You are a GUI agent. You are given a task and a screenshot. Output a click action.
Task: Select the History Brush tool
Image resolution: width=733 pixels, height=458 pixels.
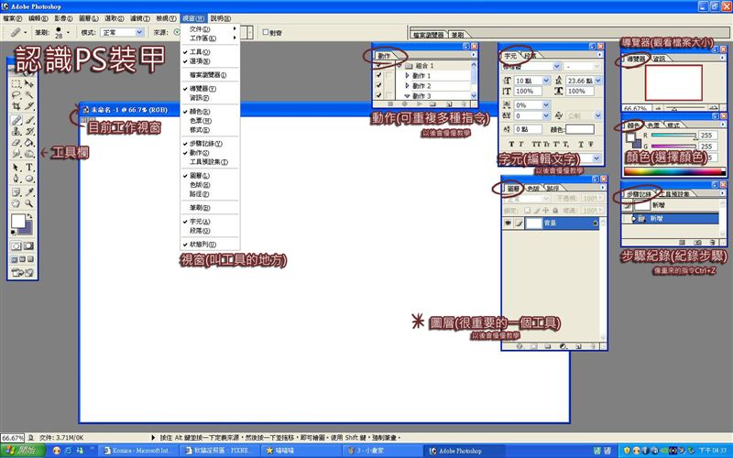coord(29,131)
